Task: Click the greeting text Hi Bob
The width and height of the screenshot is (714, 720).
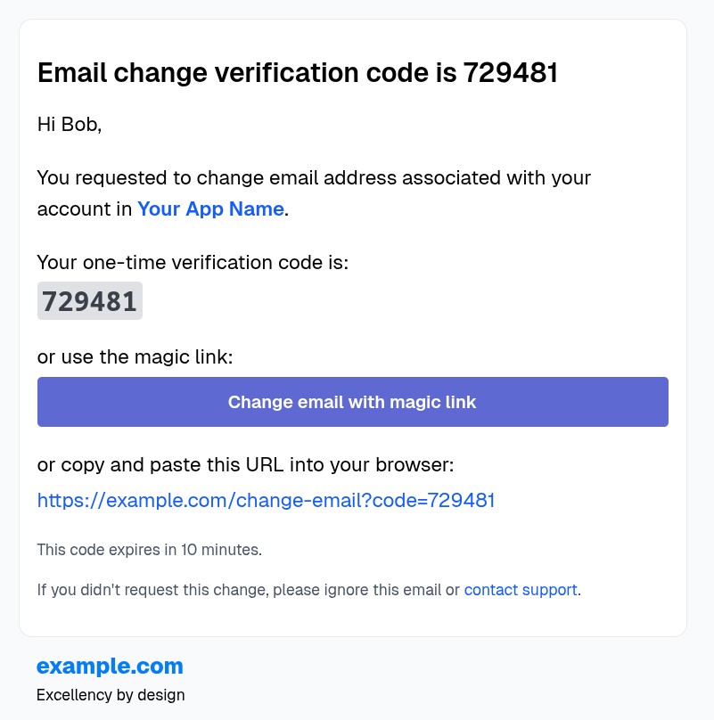Action: (x=70, y=124)
